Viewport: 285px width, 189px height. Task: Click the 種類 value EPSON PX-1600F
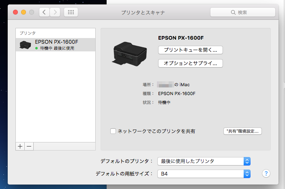pos(177,93)
